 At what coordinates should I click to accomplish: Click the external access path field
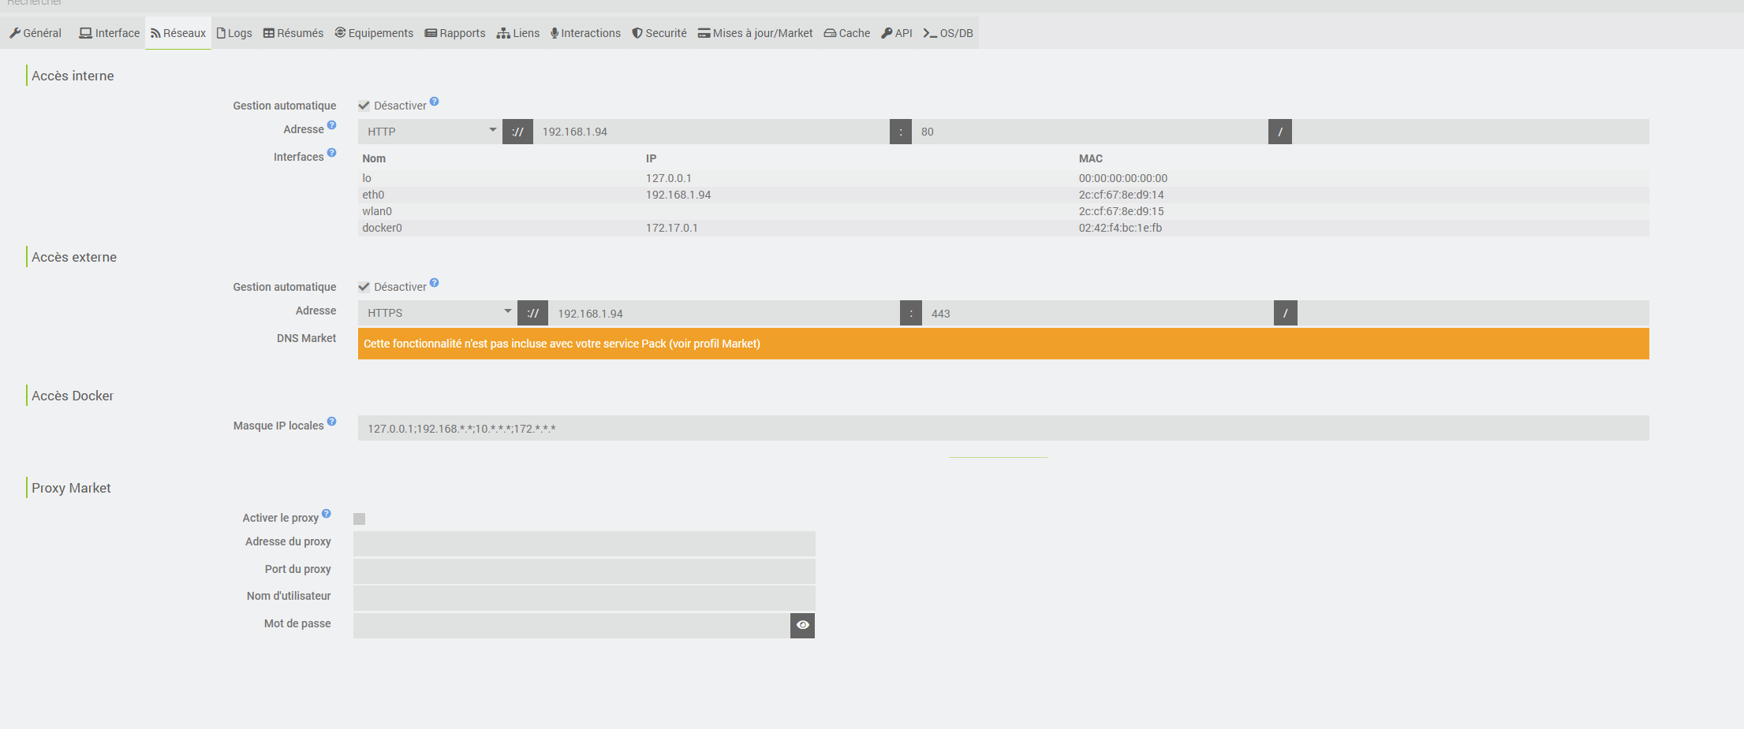pos(1473,313)
